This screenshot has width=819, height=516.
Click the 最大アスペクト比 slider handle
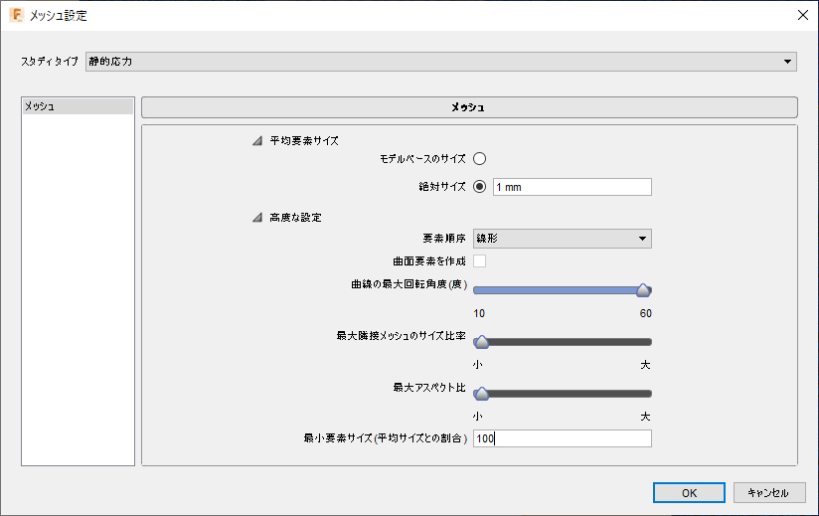482,393
